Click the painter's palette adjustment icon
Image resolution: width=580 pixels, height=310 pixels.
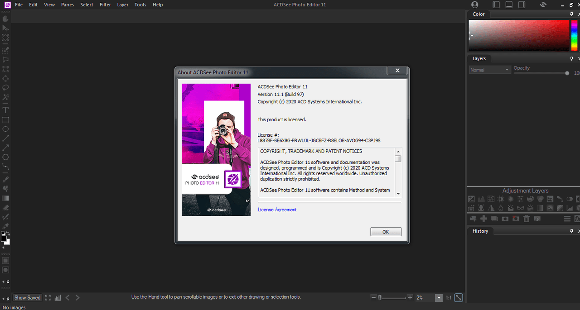click(530, 199)
